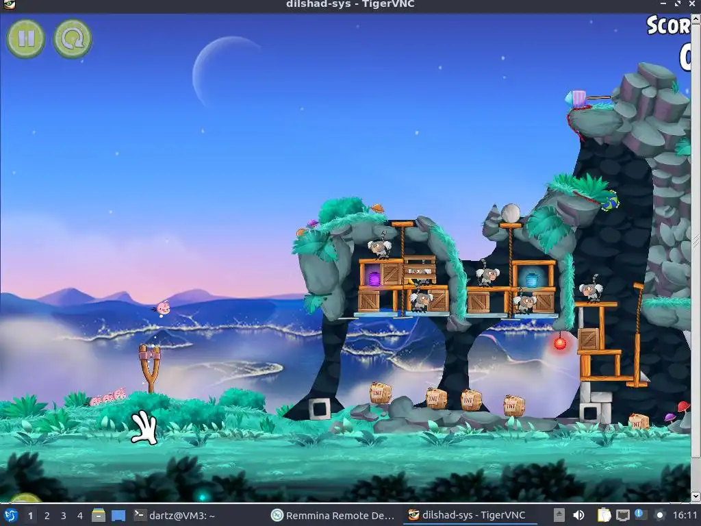The image size is (701, 526).
Task: Open the volume speaker tray icon
Action: [578, 515]
